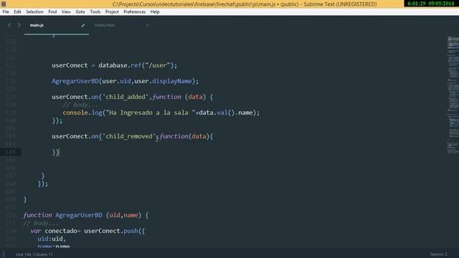Click the Line 144, Column status text
Viewport: 459px width, 258px height.
click(34, 254)
